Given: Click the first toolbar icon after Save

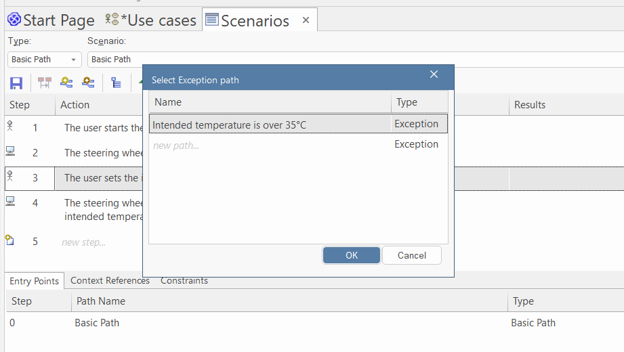Looking at the screenshot, I should pos(45,83).
